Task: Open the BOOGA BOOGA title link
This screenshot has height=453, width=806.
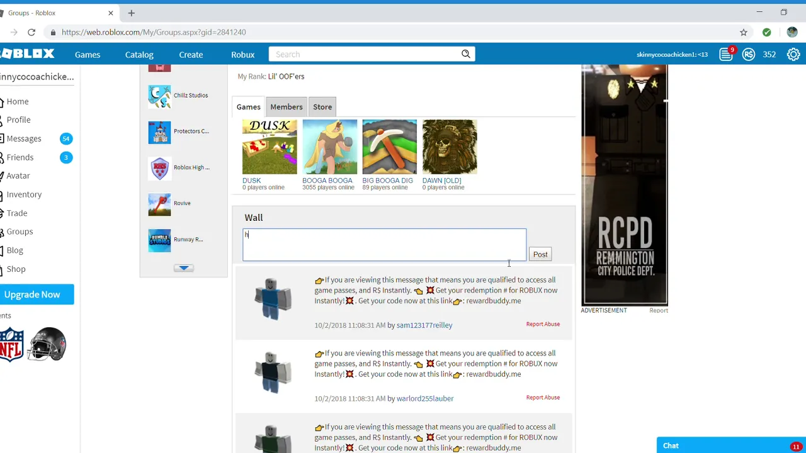Action: coord(327,181)
